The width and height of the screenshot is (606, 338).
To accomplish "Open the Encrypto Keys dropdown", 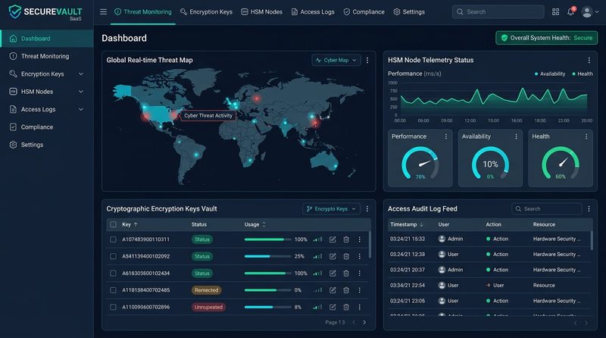I will (x=331, y=209).
